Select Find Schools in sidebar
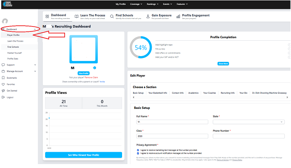 click(13, 47)
